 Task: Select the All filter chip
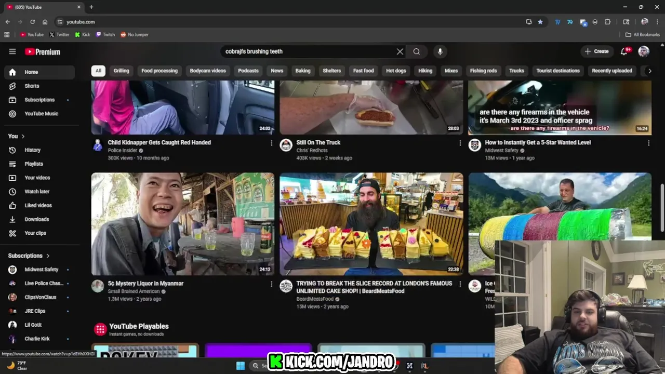pos(98,71)
